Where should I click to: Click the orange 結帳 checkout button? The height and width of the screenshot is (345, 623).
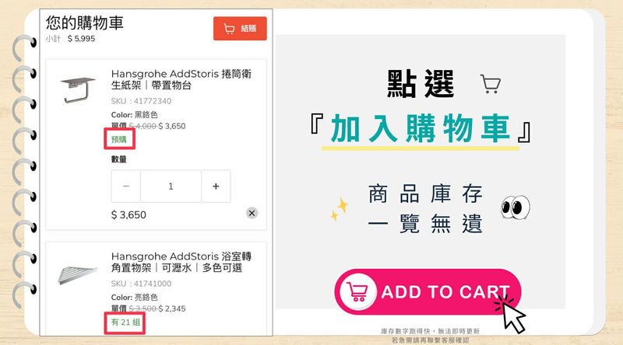(240, 29)
